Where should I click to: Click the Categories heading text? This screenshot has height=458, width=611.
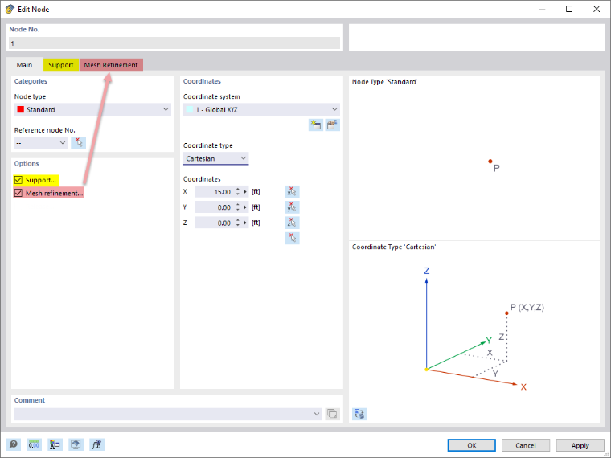pyautogui.click(x=31, y=81)
